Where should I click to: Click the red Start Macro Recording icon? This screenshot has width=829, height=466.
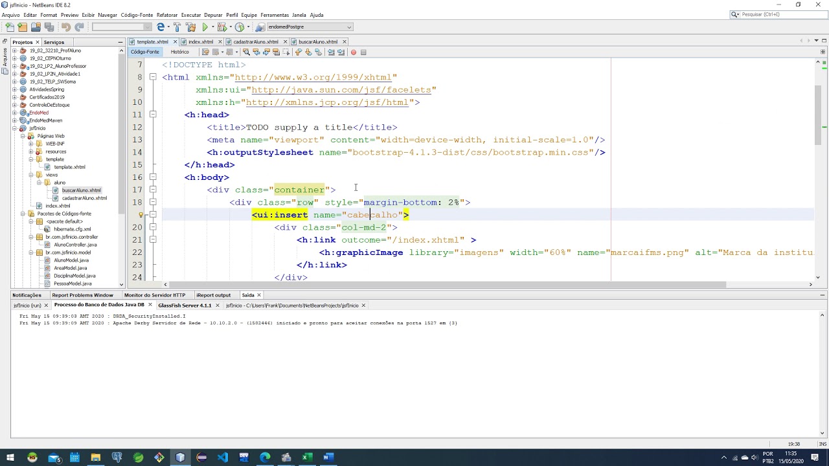click(x=354, y=52)
